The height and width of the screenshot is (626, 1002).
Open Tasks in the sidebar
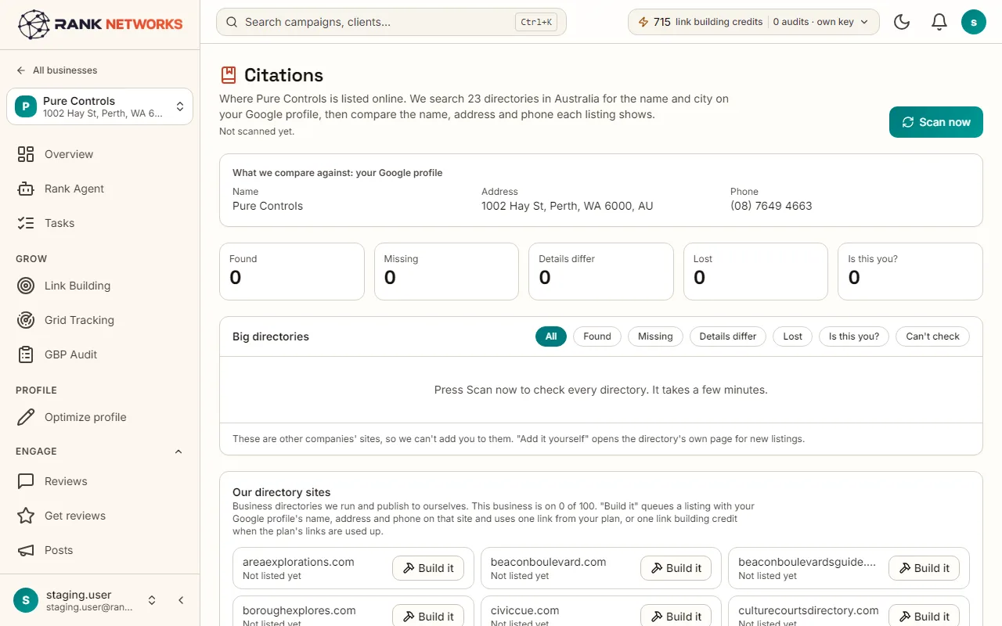[99, 223]
